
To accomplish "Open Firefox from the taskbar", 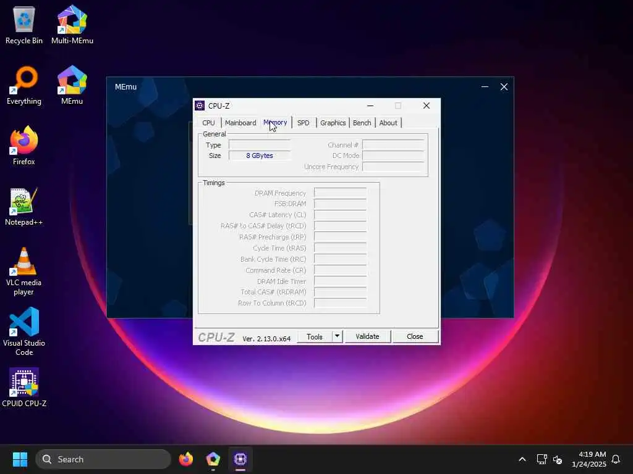I will (x=186, y=459).
